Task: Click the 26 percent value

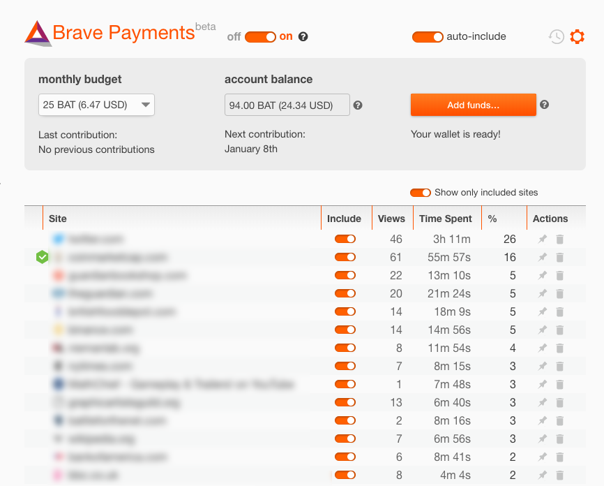Action: [x=510, y=239]
